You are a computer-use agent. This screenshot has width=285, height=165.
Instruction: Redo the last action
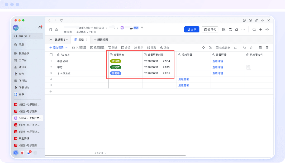(x=251, y=47)
